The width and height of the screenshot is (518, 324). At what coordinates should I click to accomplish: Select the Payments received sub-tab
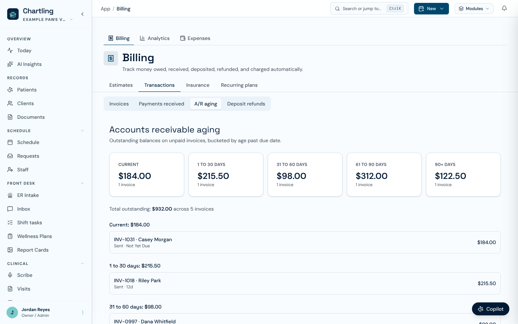pyautogui.click(x=162, y=104)
